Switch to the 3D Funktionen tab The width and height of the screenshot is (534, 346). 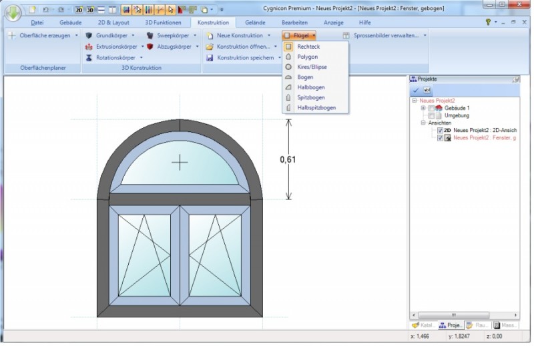(x=163, y=23)
